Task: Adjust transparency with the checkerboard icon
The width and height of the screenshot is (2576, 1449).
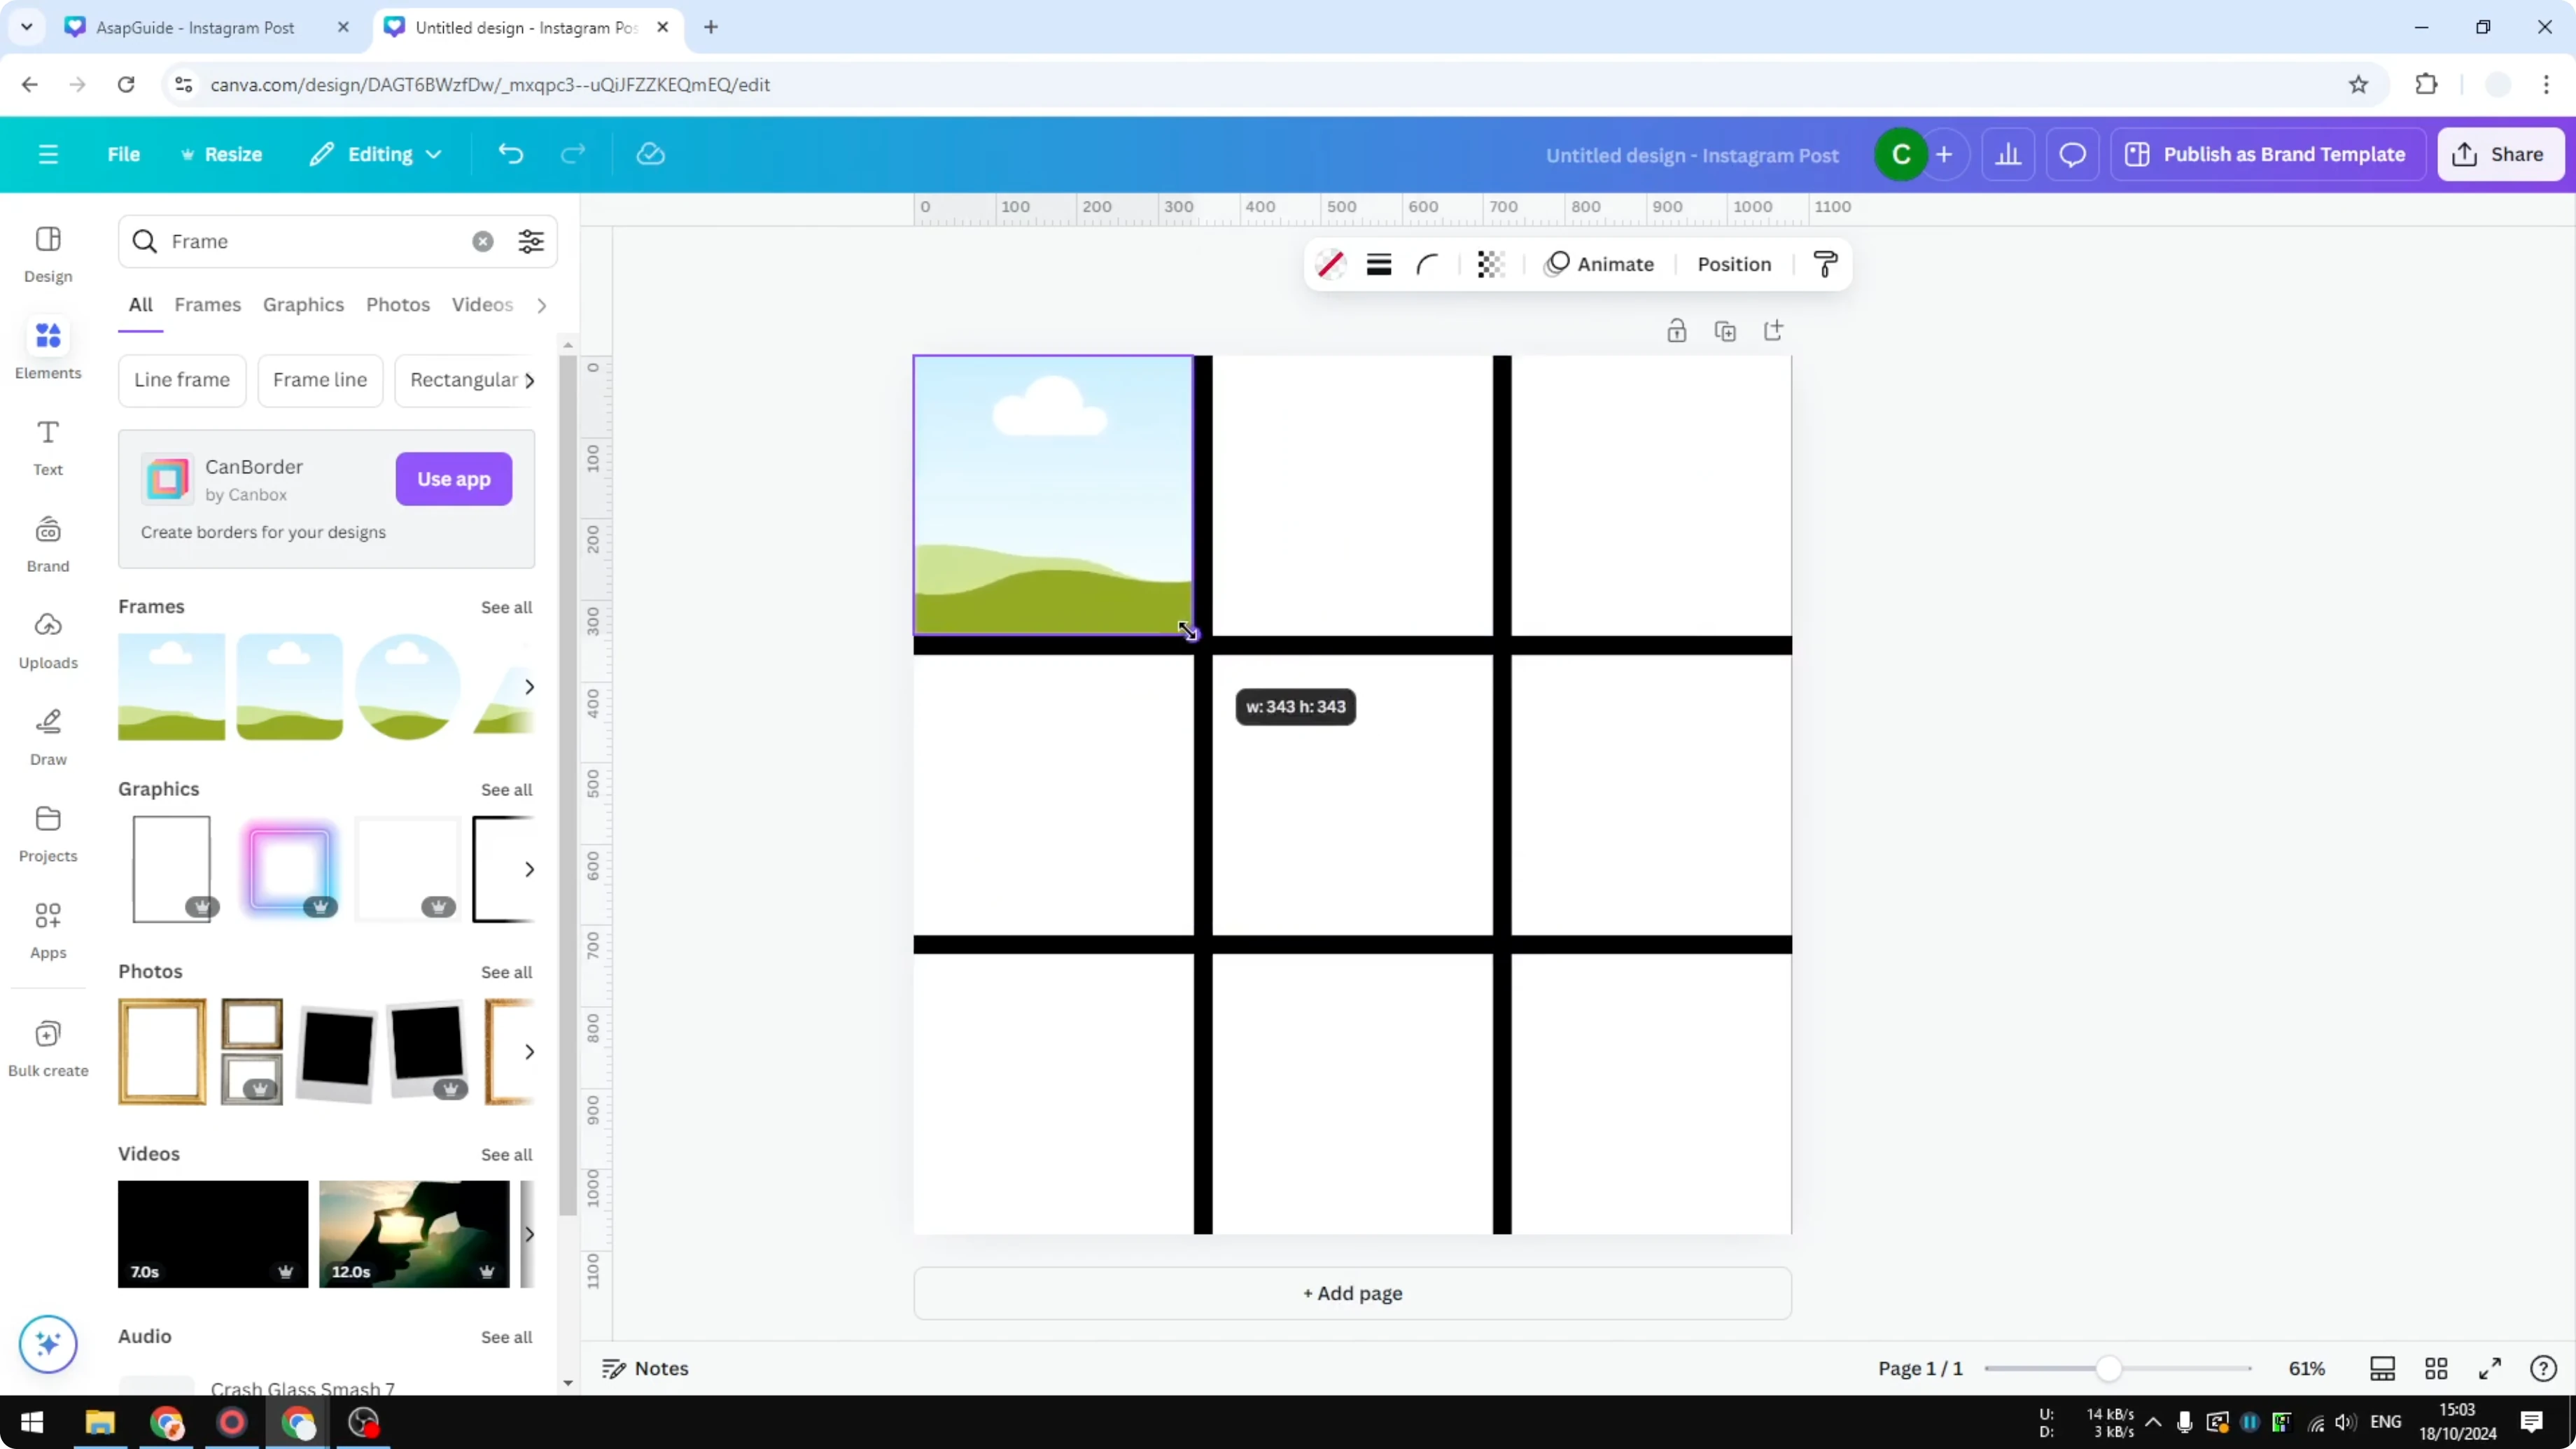Action: tap(1490, 264)
